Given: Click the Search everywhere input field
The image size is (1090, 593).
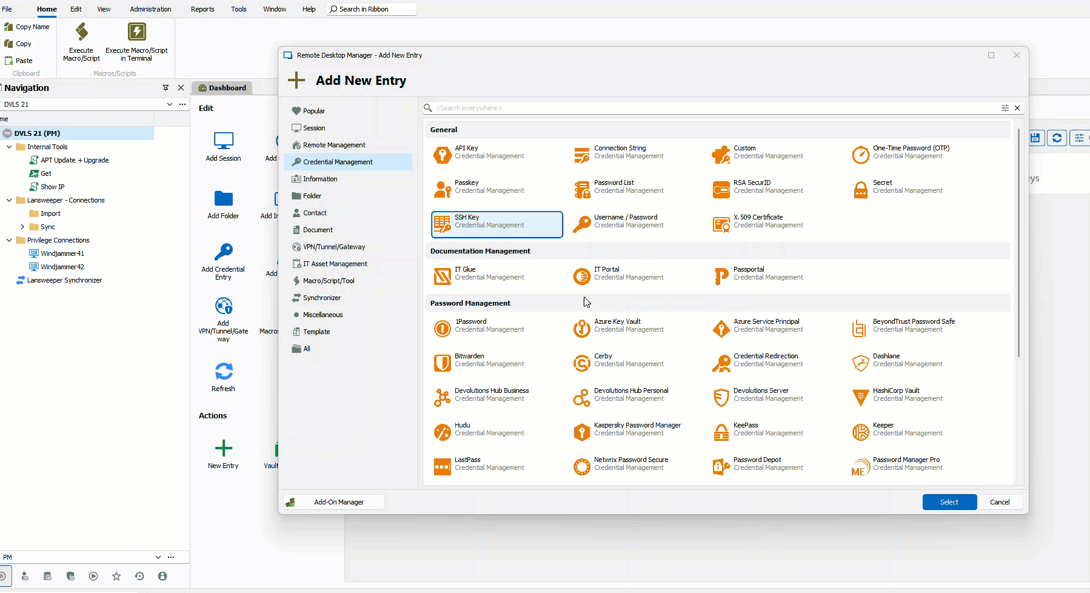Looking at the screenshot, I should tap(715, 108).
